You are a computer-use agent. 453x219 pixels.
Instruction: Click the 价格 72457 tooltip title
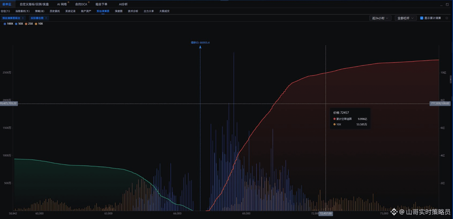click(x=341, y=113)
